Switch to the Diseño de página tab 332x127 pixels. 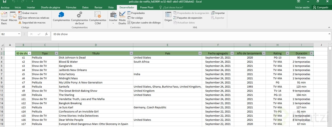point(51,7)
